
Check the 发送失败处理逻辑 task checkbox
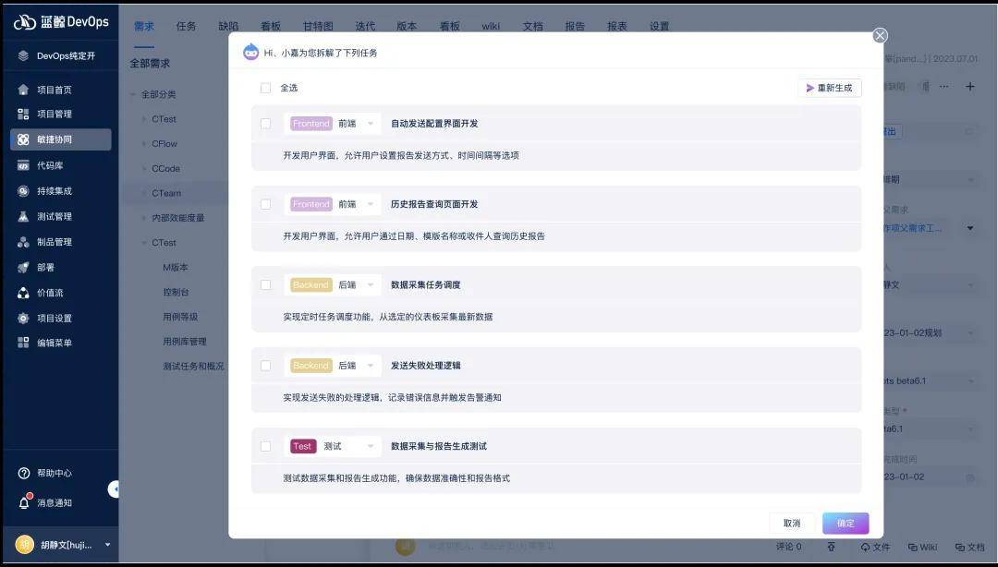point(265,366)
